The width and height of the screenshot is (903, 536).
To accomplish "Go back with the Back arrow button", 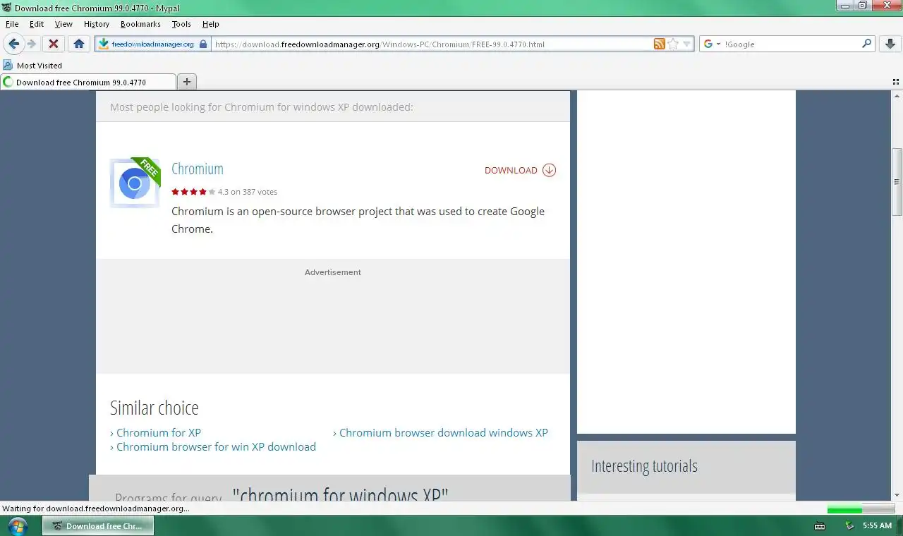I will [x=13, y=44].
